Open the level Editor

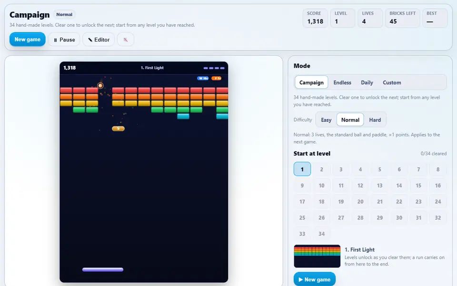(x=99, y=40)
